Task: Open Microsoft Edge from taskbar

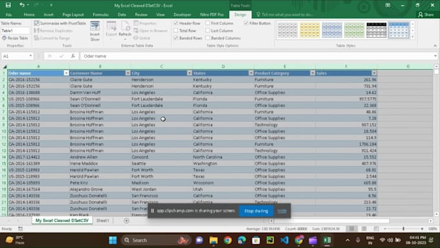Action: [x=241, y=240]
